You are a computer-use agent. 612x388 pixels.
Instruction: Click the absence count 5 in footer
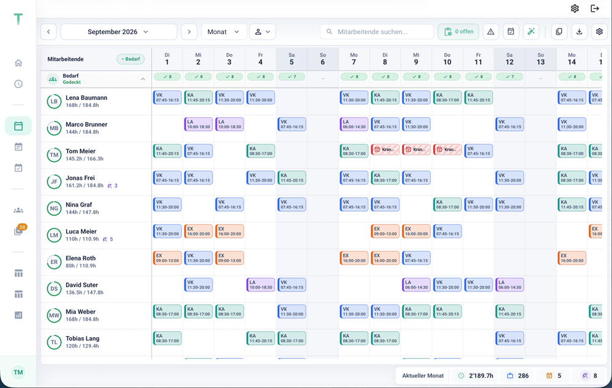click(x=554, y=376)
